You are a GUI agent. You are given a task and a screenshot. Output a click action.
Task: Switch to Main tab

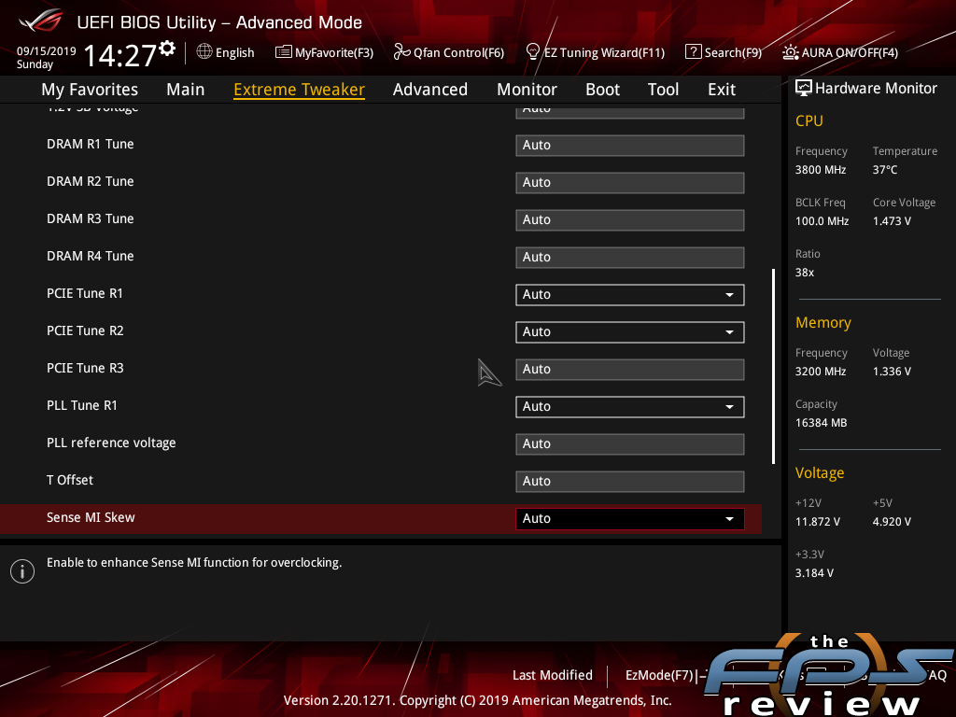186,89
